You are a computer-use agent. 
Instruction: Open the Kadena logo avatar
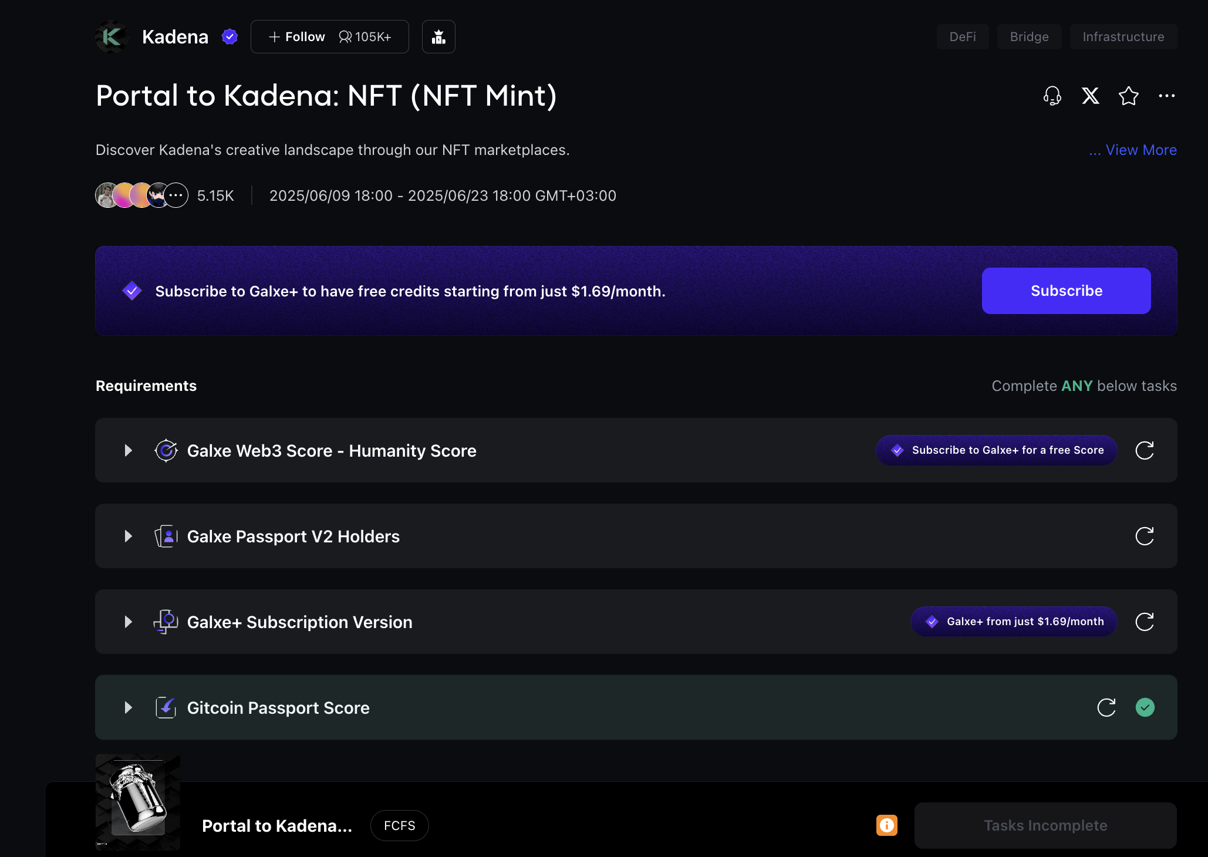click(x=112, y=37)
